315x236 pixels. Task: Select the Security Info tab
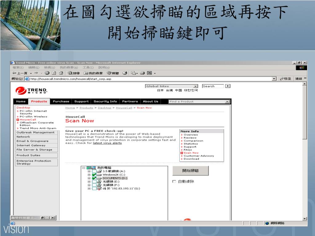coord(105,101)
